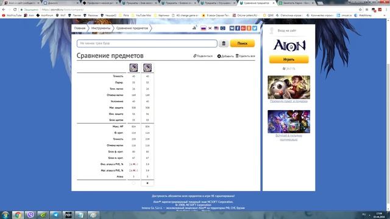390x219 pixels.
Task: Switch site language to Russian flag
Action: [x=204, y=29]
